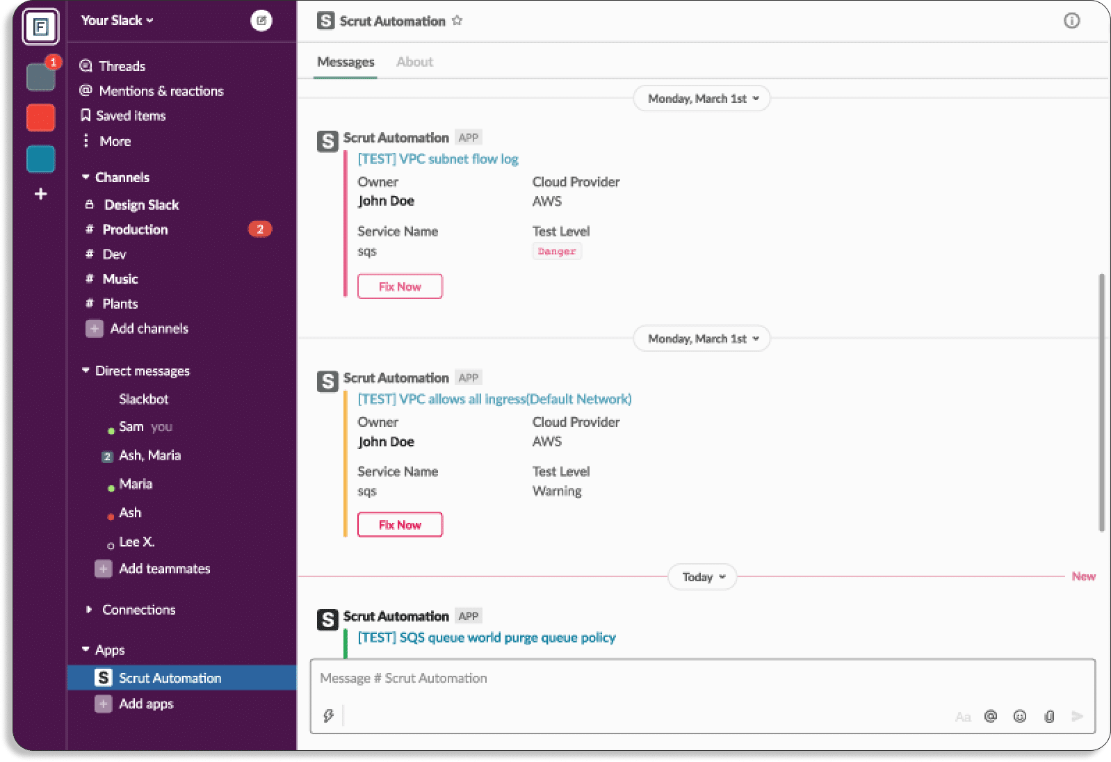Screen dimensions: 1111x762
Task: Click Add teammates
Action: [152, 569]
